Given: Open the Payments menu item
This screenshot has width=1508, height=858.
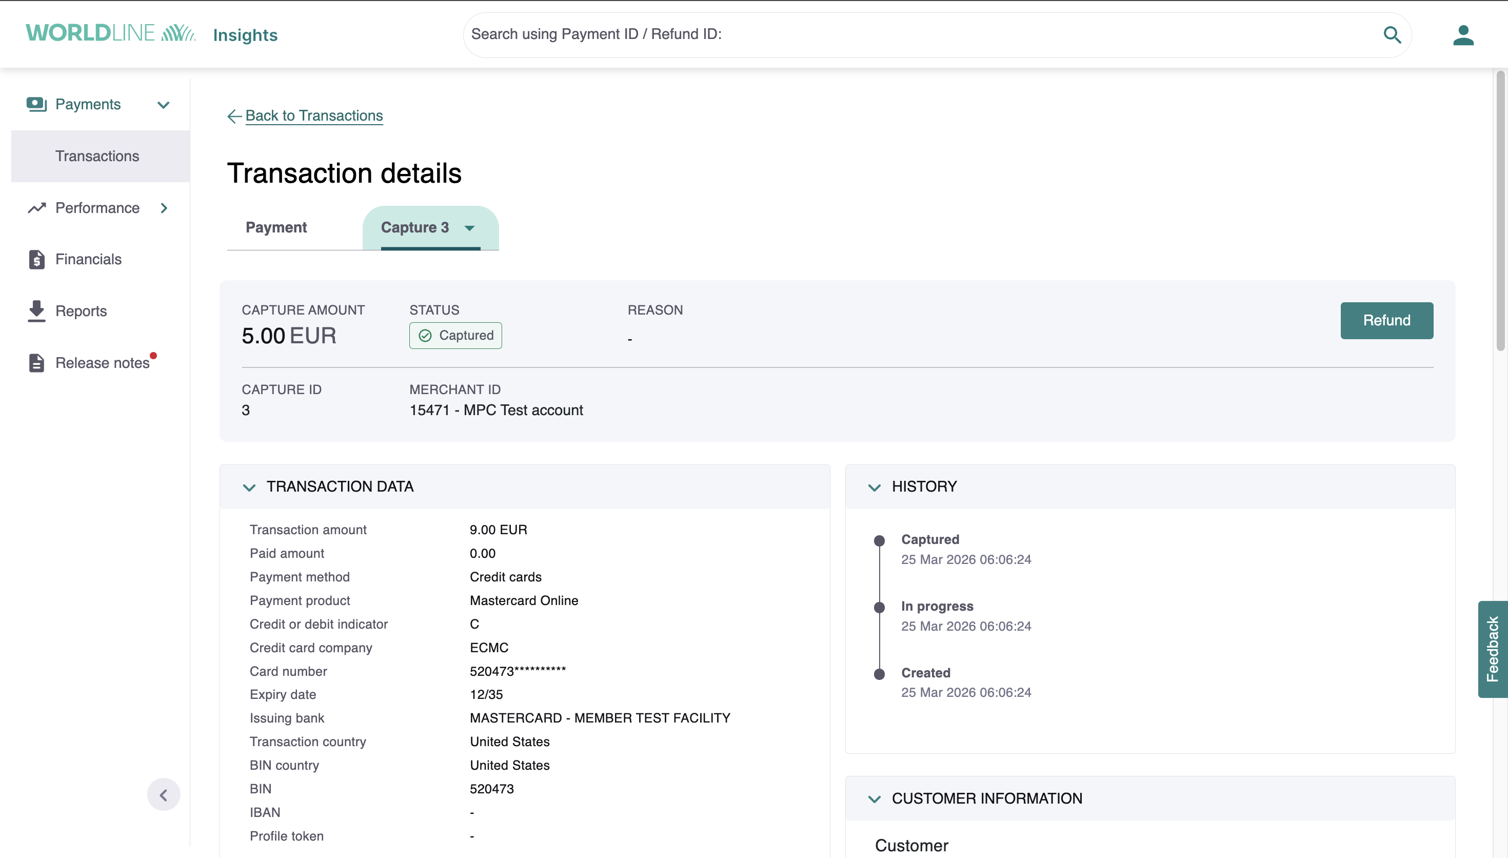Looking at the screenshot, I should [x=88, y=104].
